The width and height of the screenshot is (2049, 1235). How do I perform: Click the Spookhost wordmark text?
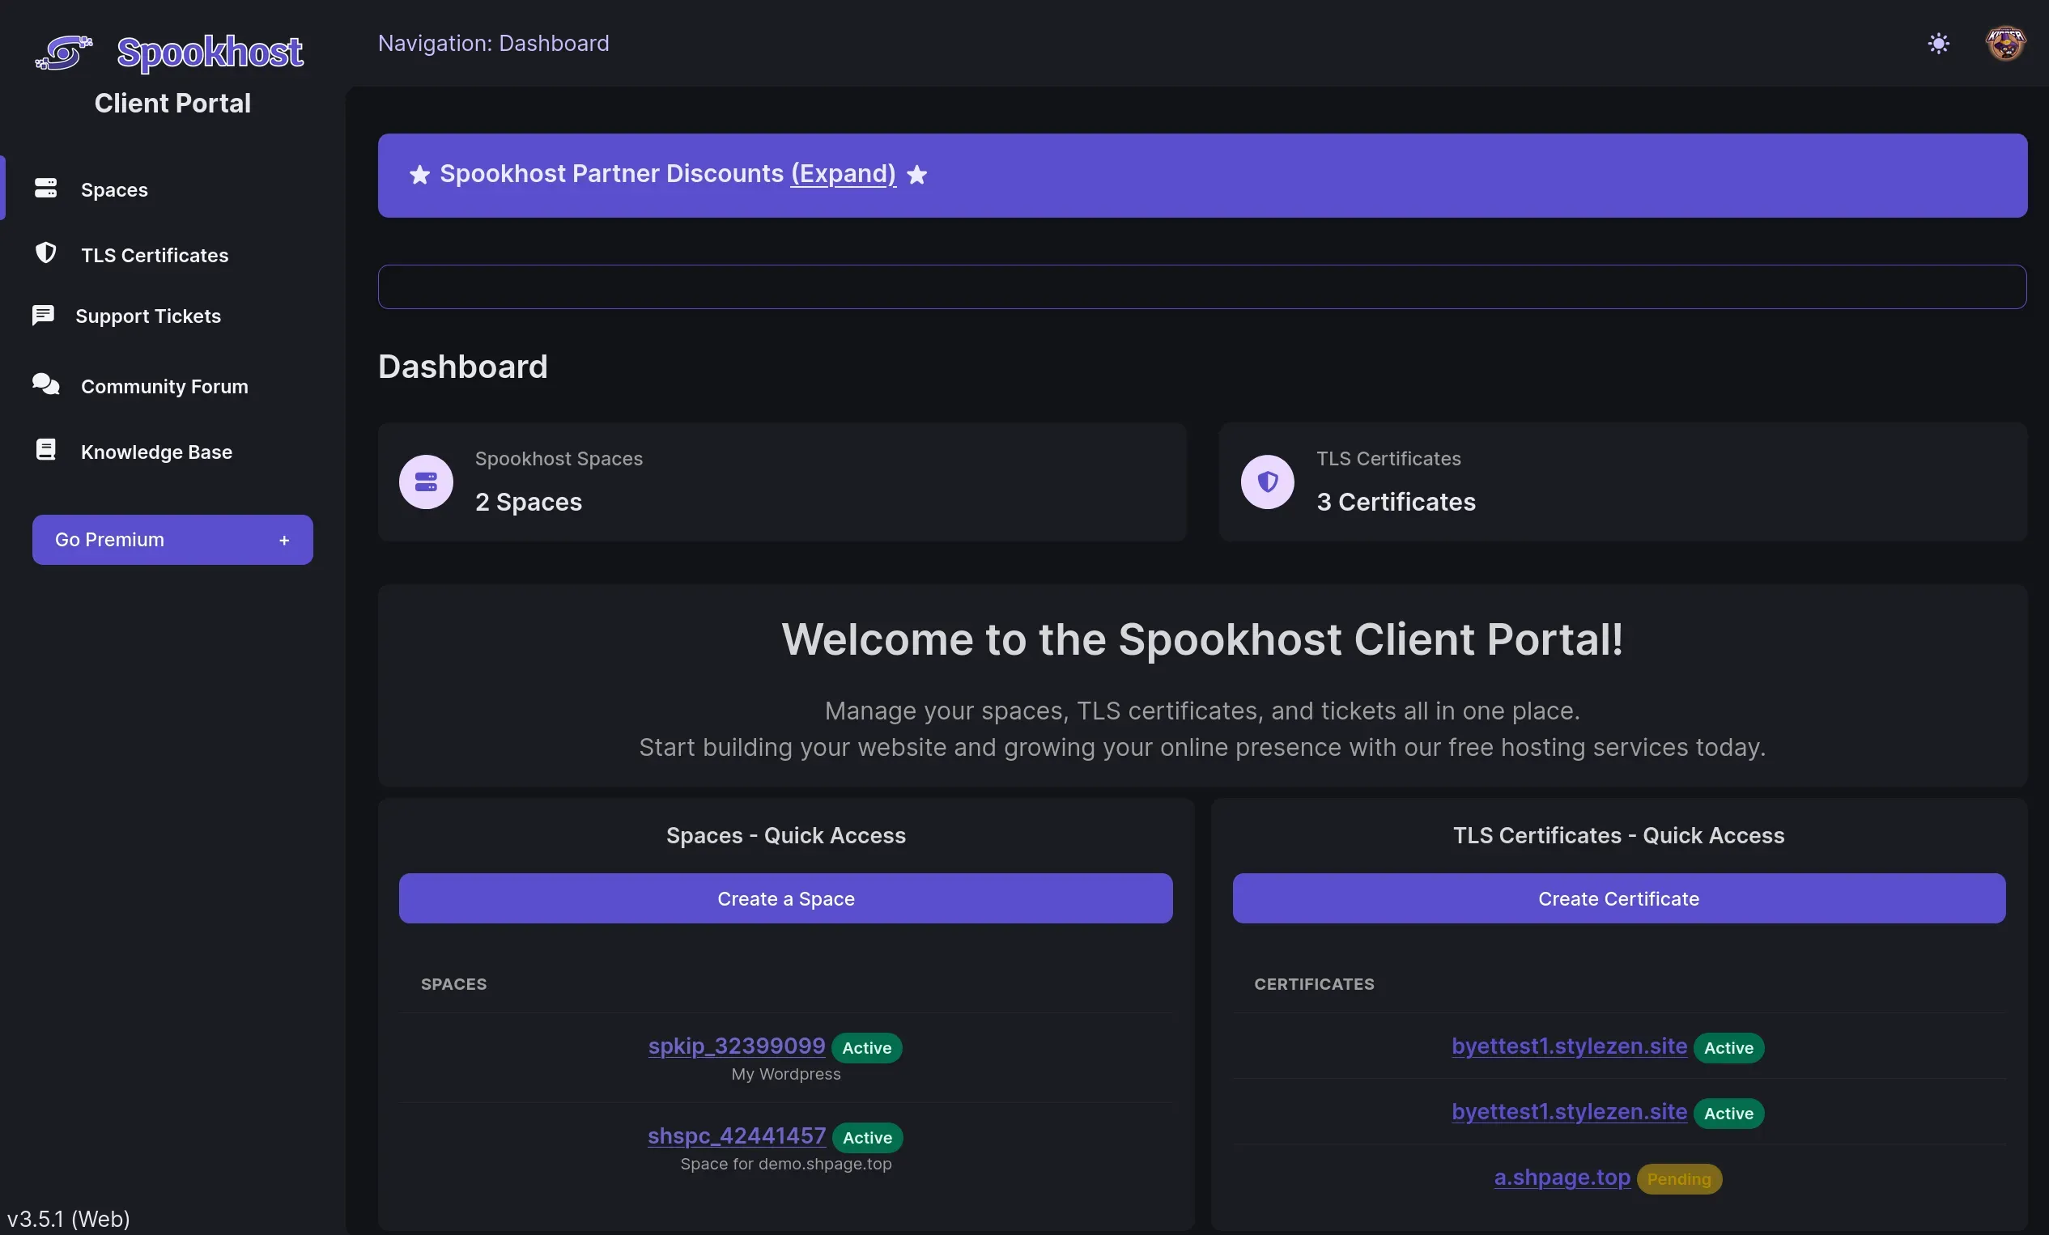[210, 52]
